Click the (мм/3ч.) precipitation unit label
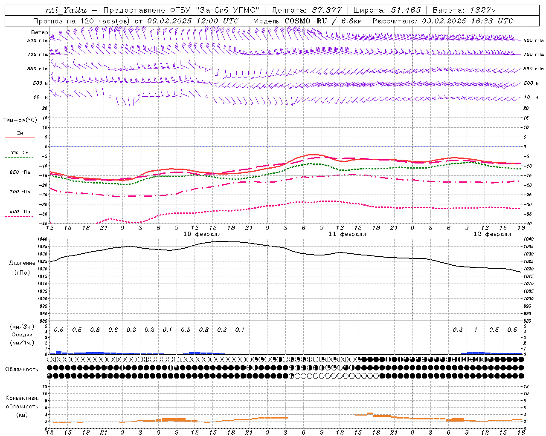Screen dimensions: 546x436 click(x=22, y=327)
